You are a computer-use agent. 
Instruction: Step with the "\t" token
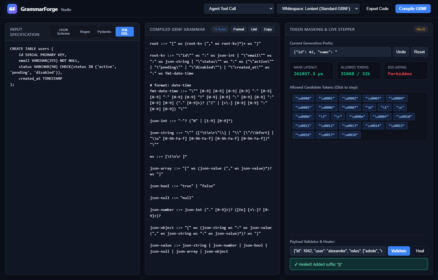point(384,107)
